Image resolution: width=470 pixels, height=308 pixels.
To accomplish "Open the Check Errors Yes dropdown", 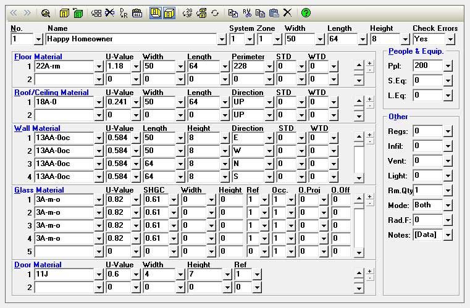I will click(x=450, y=40).
